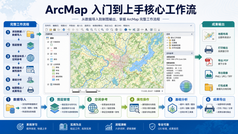Click the printer icon next to 打印输出
The width and height of the screenshot is (238, 134).
tap(209, 49)
